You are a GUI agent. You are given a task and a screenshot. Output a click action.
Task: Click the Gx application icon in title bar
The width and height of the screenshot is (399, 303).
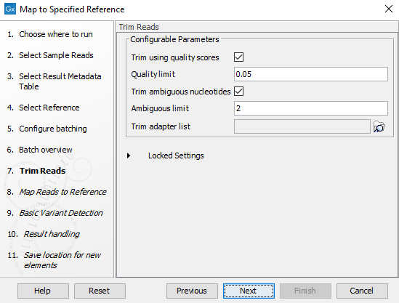10,9
